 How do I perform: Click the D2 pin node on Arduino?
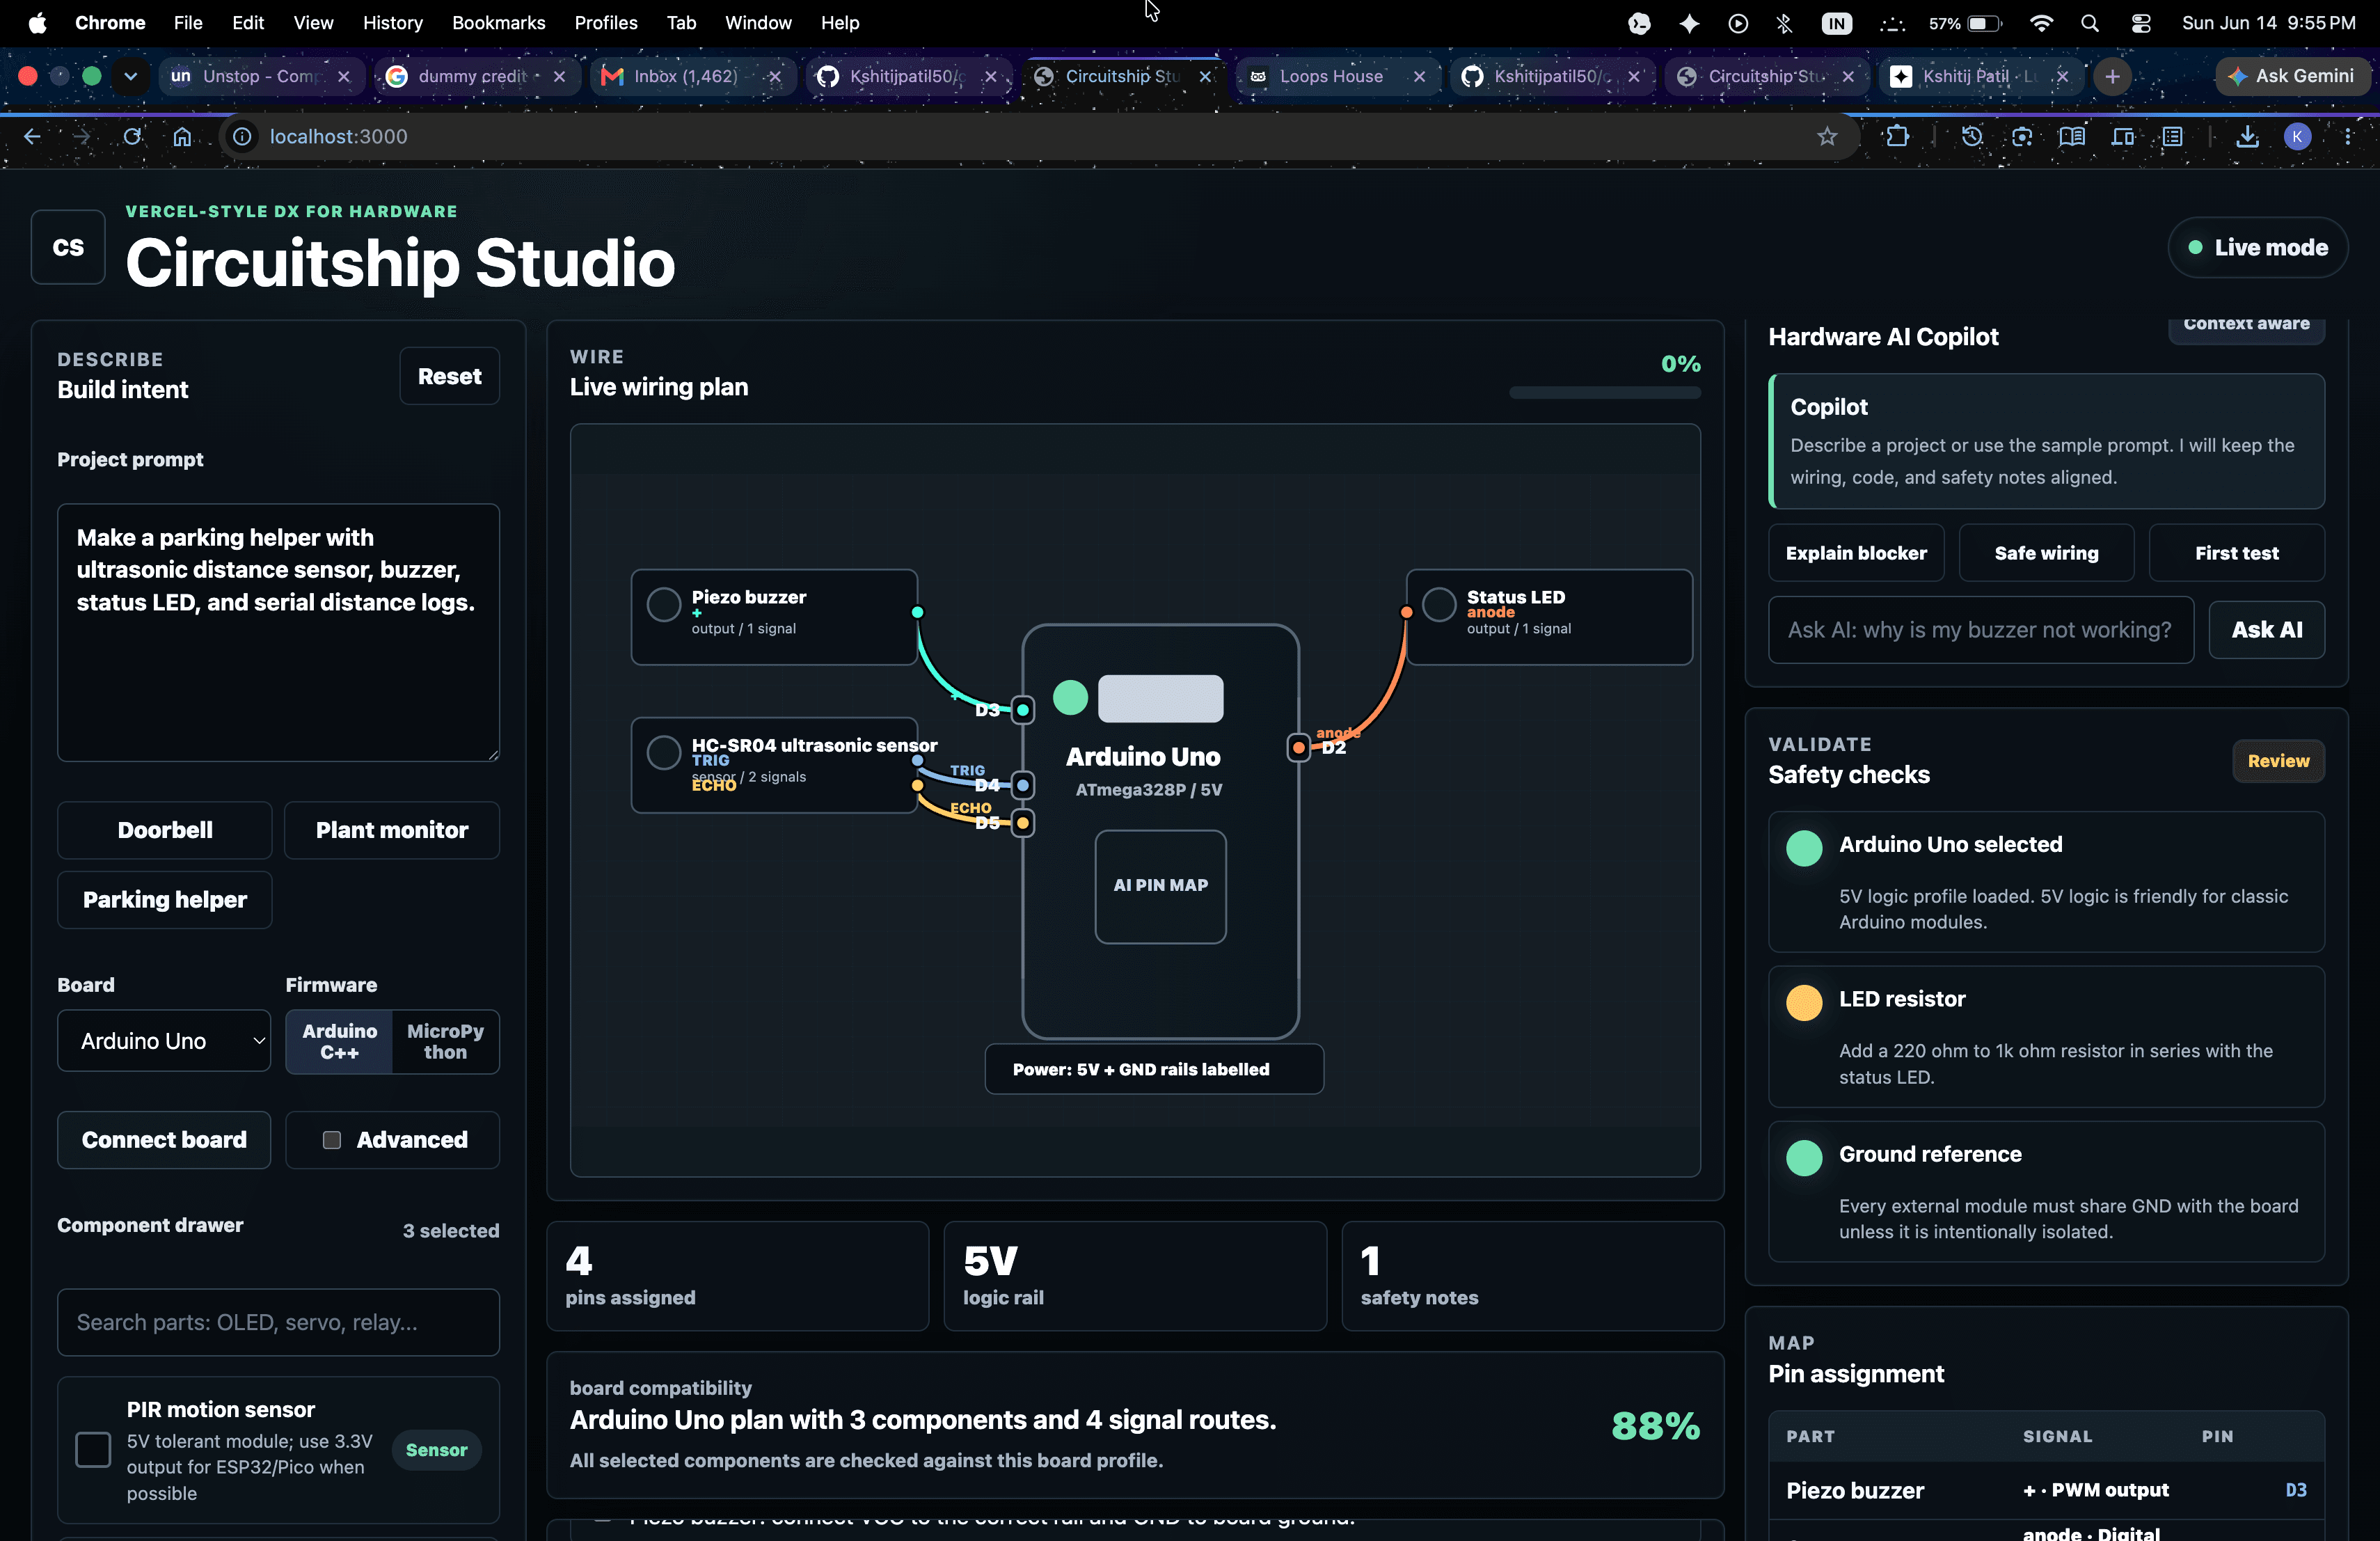1298,747
